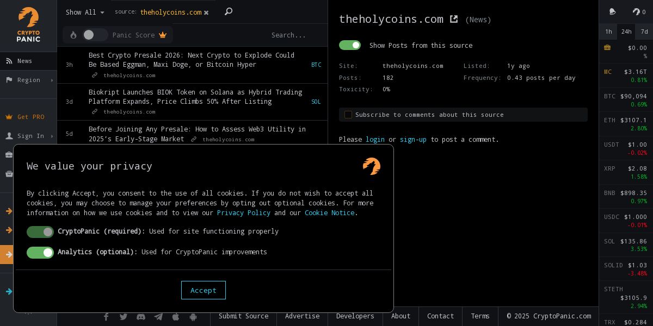The width and height of the screenshot is (653, 326).
Task: Open the Discord footer icon
Action: coord(141,317)
